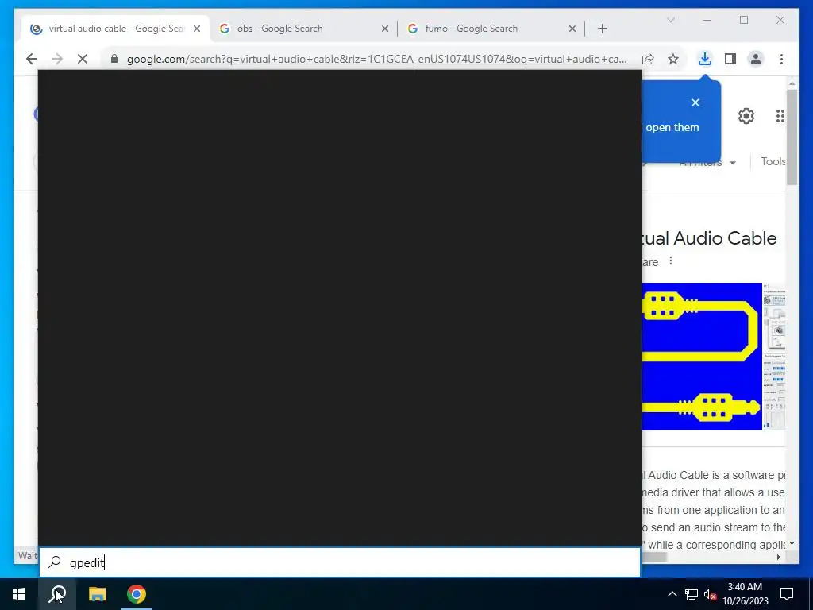Screen dimensions: 813x610
Task: Open the muted volume tray icon
Action: pyautogui.click(x=710, y=594)
